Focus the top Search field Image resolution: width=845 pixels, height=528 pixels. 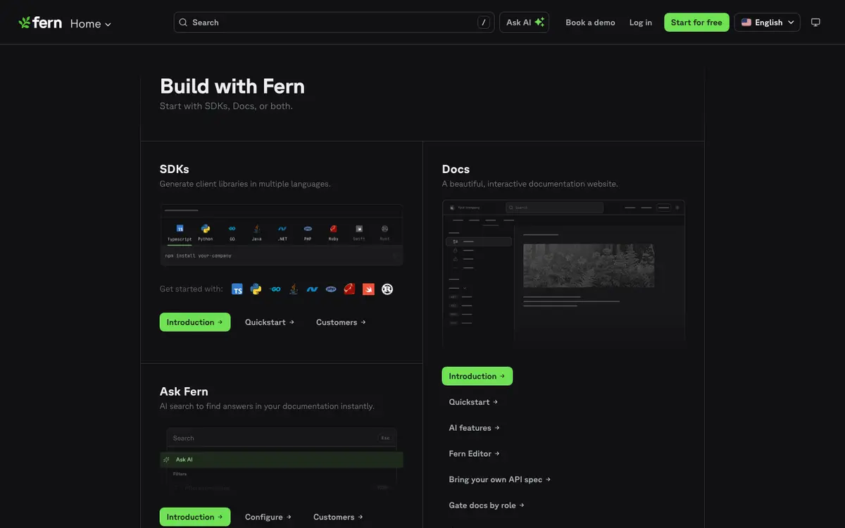334,23
